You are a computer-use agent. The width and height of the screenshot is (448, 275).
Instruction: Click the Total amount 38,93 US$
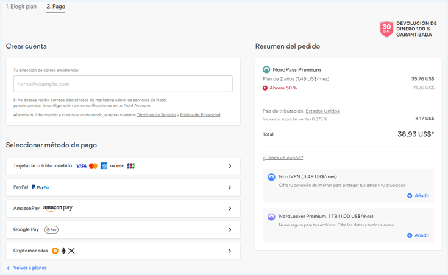tap(416, 134)
